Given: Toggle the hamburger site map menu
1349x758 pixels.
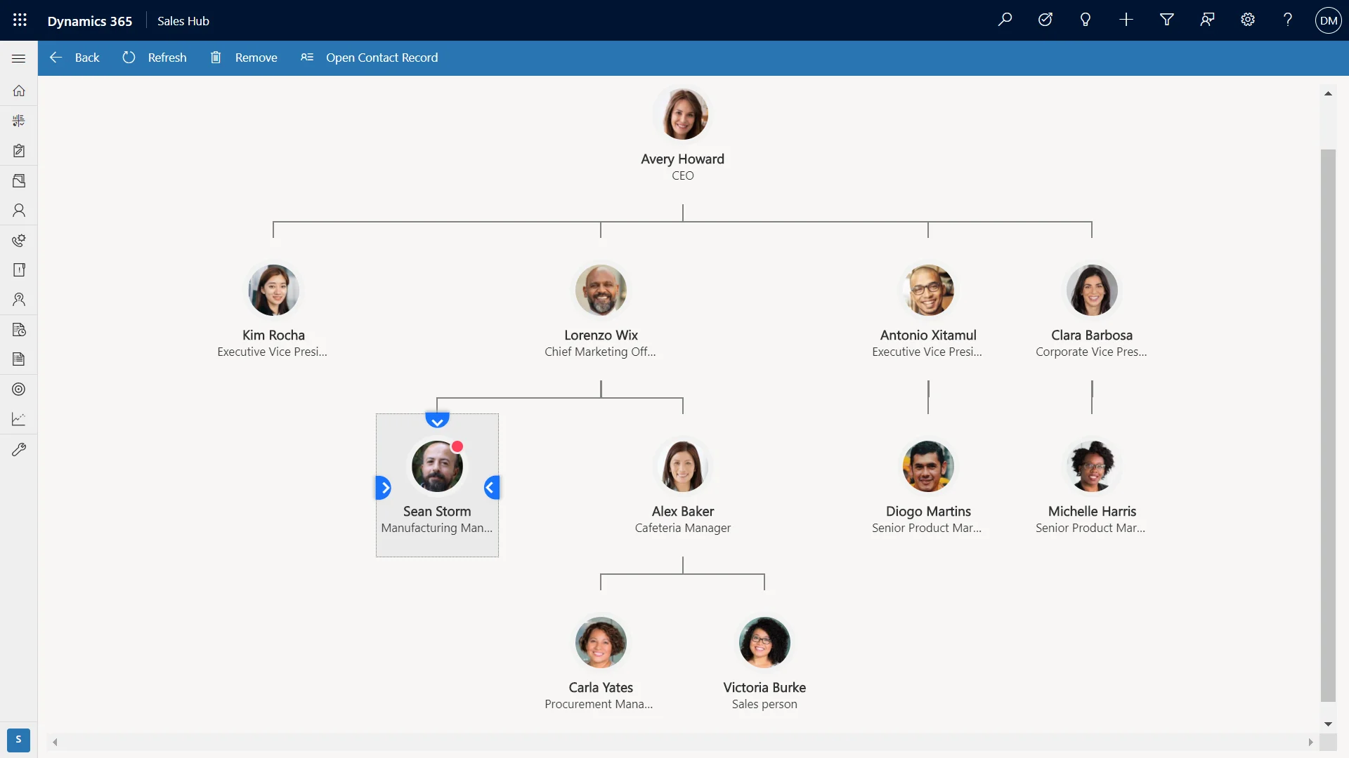Looking at the screenshot, I should pyautogui.click(x=19, y=58).
